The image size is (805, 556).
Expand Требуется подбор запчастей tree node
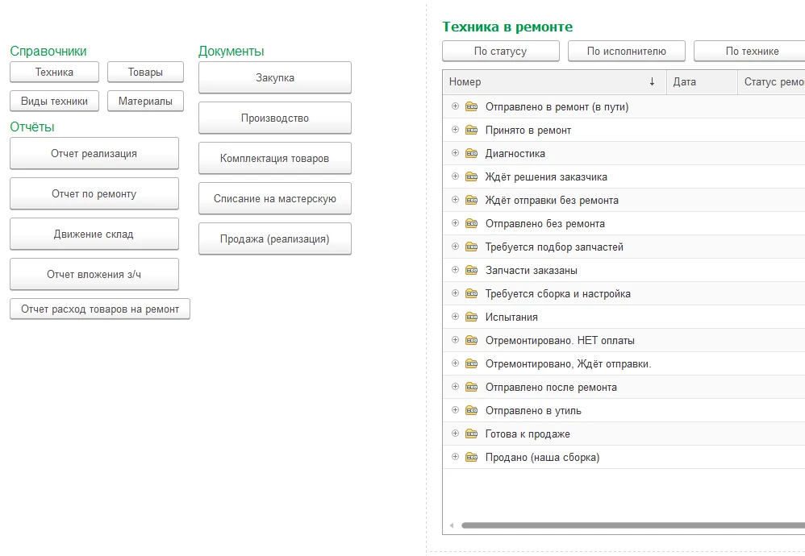455,247
